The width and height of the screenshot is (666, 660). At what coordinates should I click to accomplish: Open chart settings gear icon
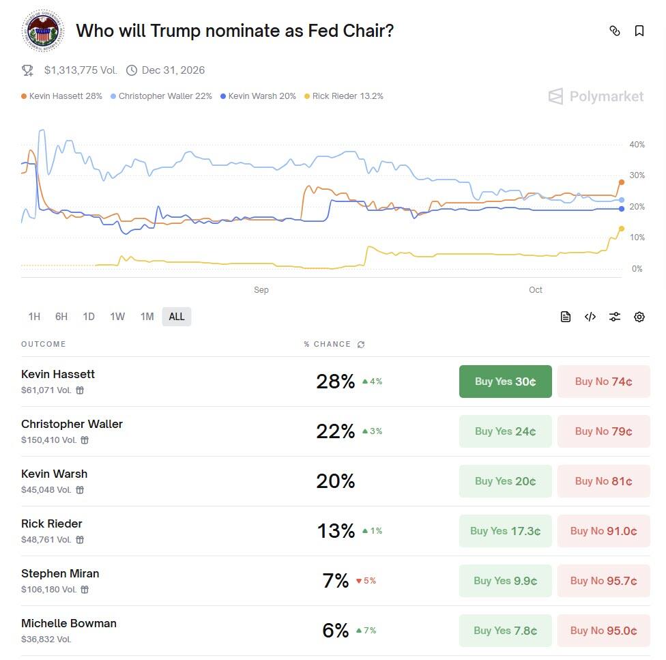tap(639, 317)
